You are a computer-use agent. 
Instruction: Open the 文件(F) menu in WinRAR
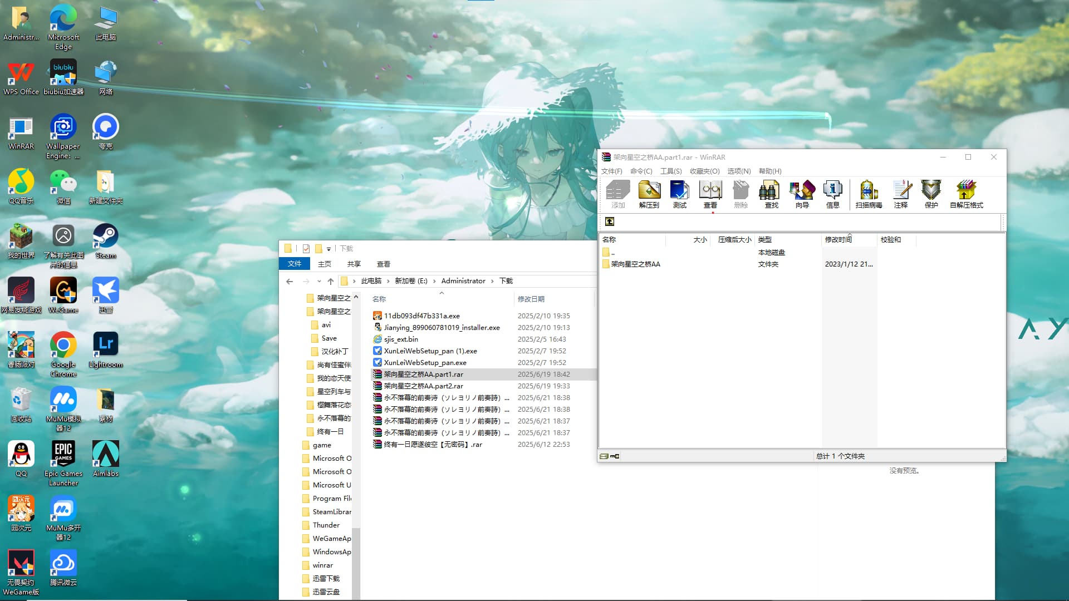coord(611,171)
